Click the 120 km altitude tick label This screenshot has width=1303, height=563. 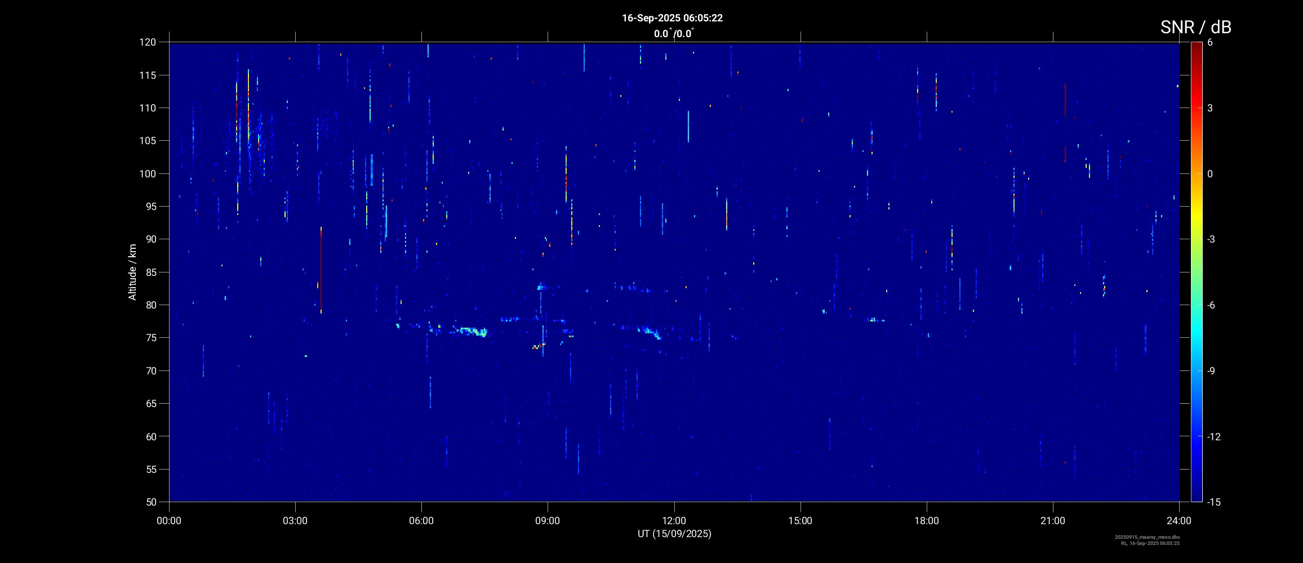[x=147, y=42]
